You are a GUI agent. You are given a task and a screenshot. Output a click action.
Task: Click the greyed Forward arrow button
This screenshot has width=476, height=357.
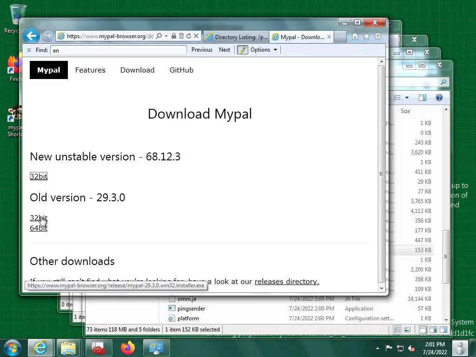(x=47, y=36)
